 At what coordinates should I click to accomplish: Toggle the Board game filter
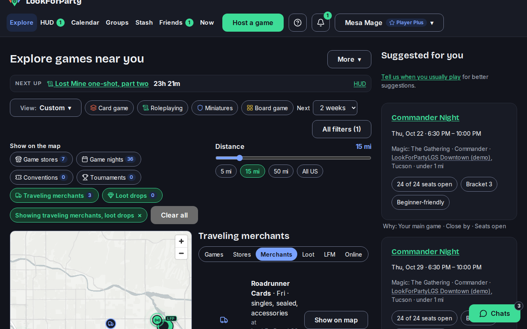tap(267, 108)
